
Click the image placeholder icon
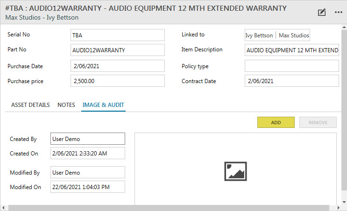pos(235,171)
